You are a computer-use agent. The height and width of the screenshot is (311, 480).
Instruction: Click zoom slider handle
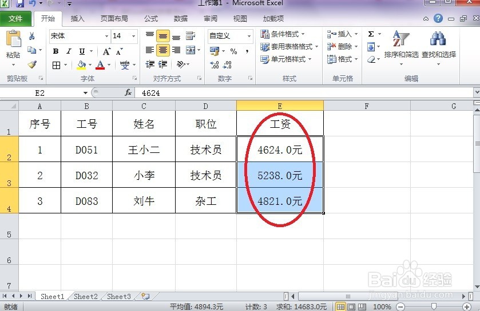434,306
